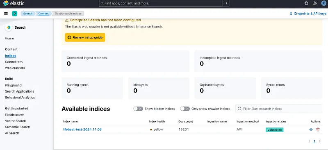Click the Search breadcrumb
The image size is (328, 150).
(x=27, y=14)
